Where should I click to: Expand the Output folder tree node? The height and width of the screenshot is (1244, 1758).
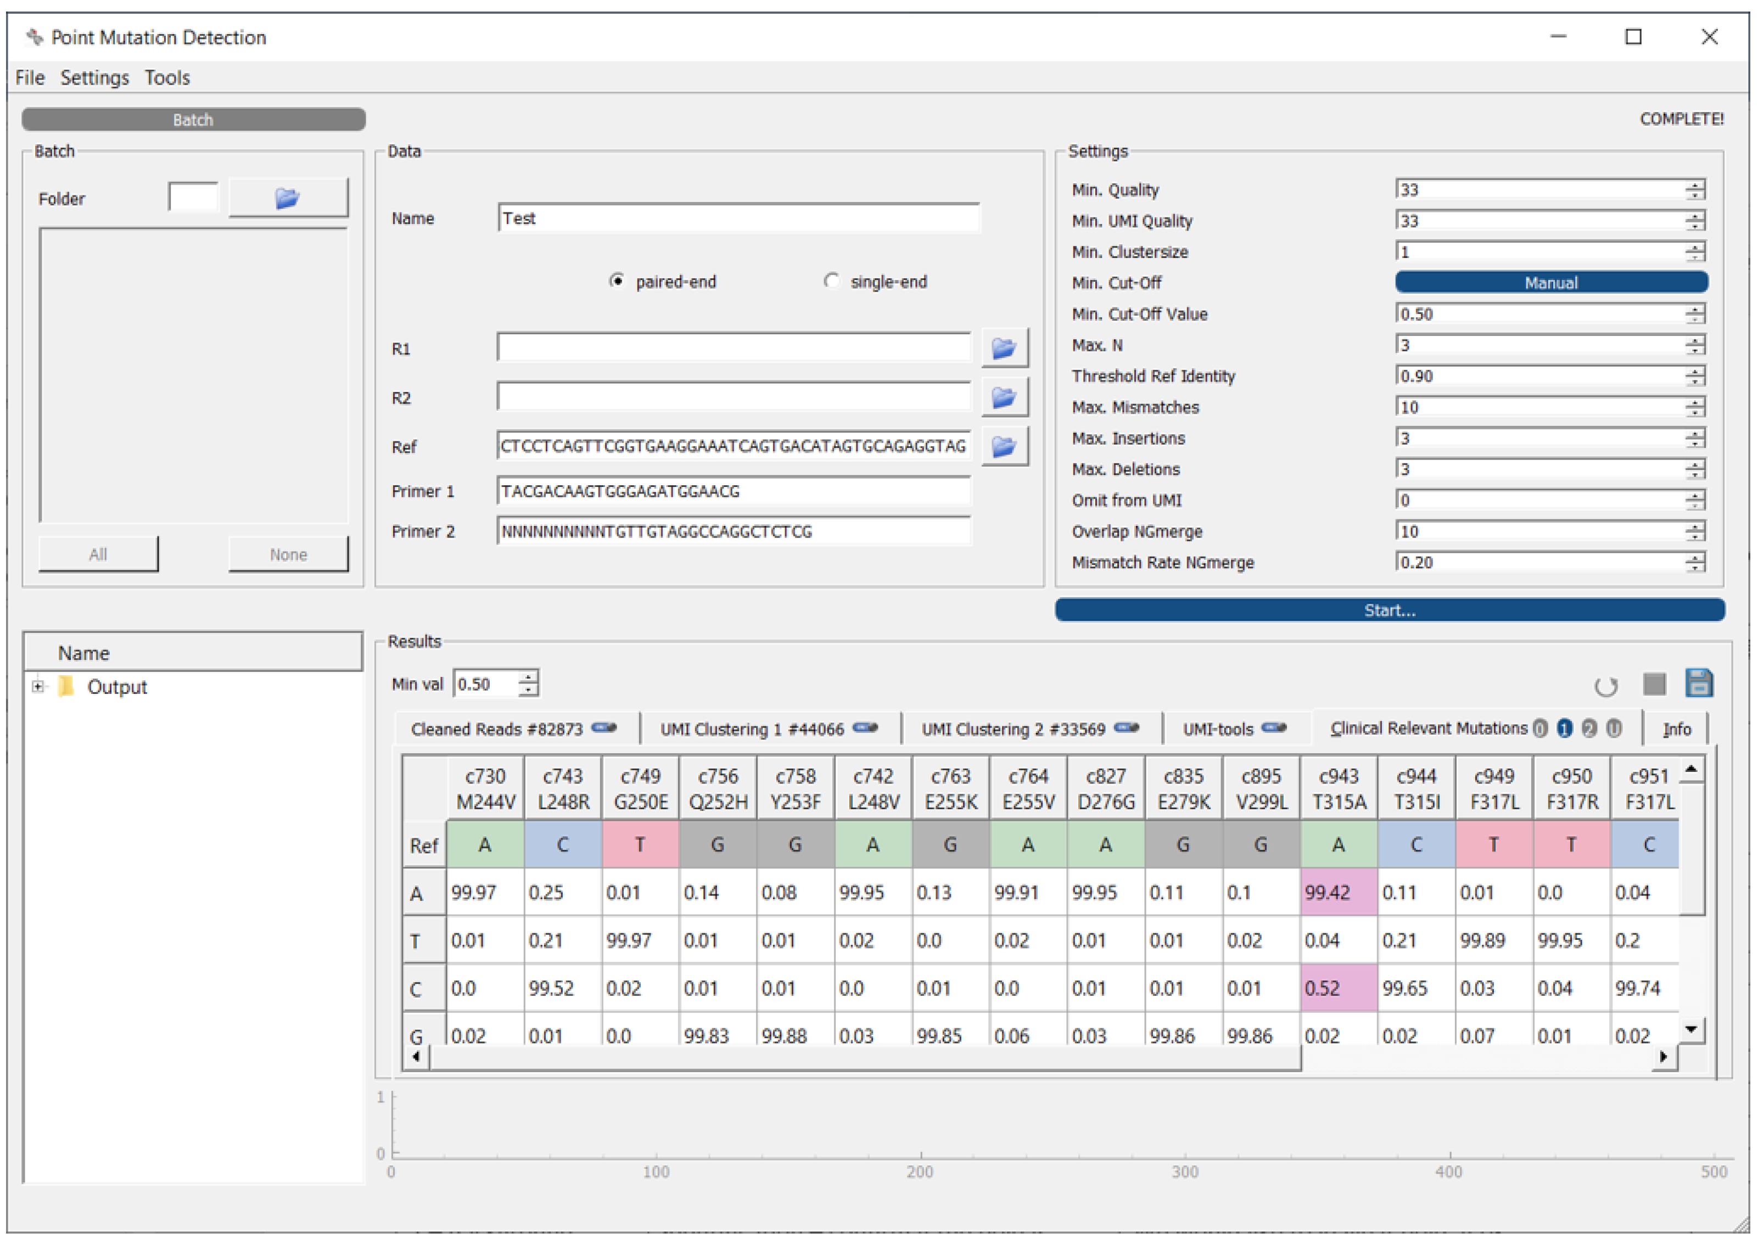click(x=37, y=687)
